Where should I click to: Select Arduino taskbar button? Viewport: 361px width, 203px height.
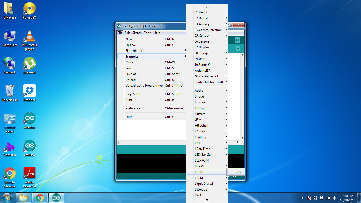click(x=56, y=198)
